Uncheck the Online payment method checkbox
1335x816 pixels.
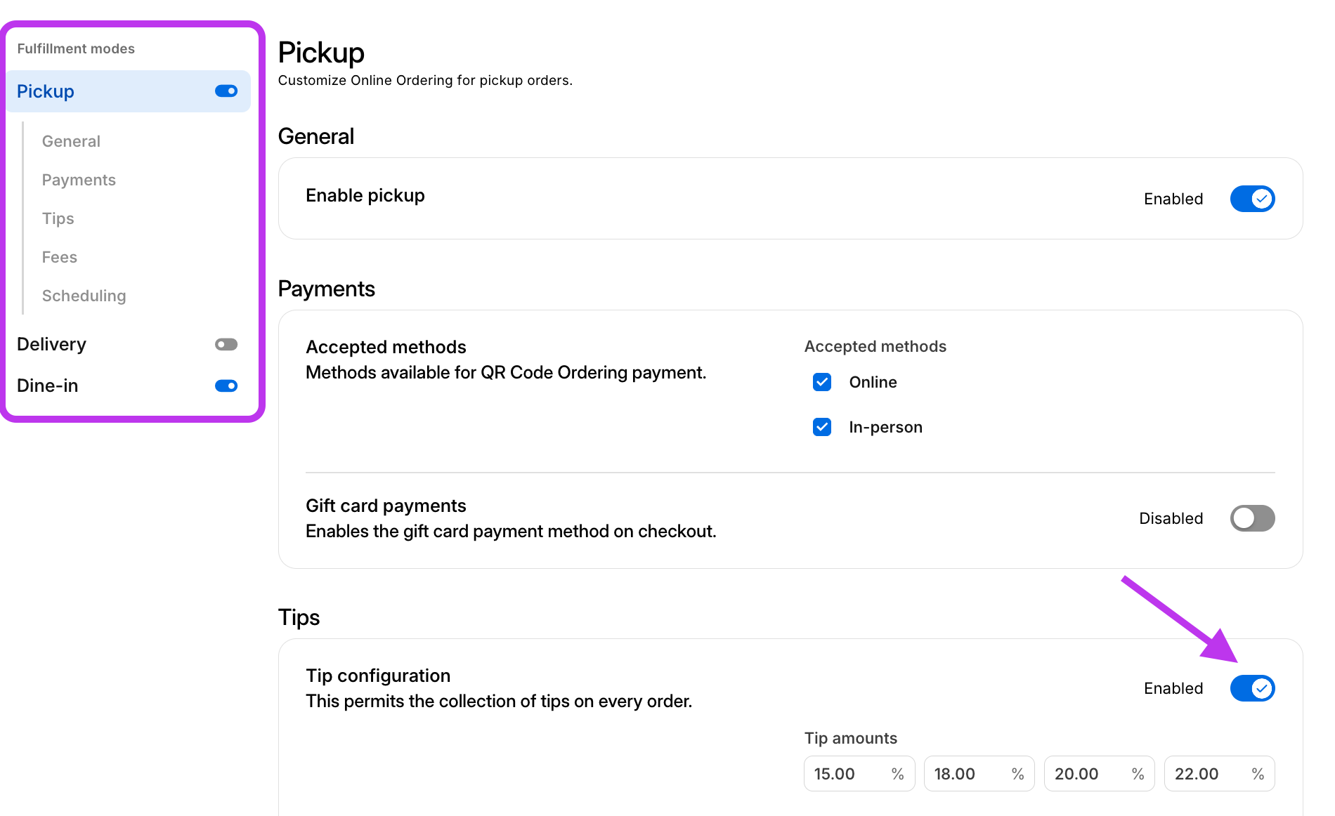pyautogui.click(x=822, y=382)
